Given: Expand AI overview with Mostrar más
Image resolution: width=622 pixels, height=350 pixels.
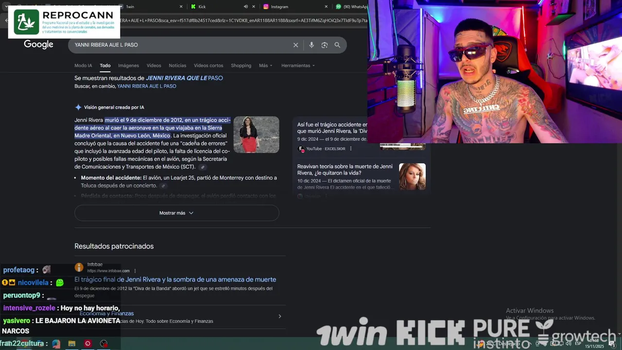Looking at the screenshot, I should [176, 213].
